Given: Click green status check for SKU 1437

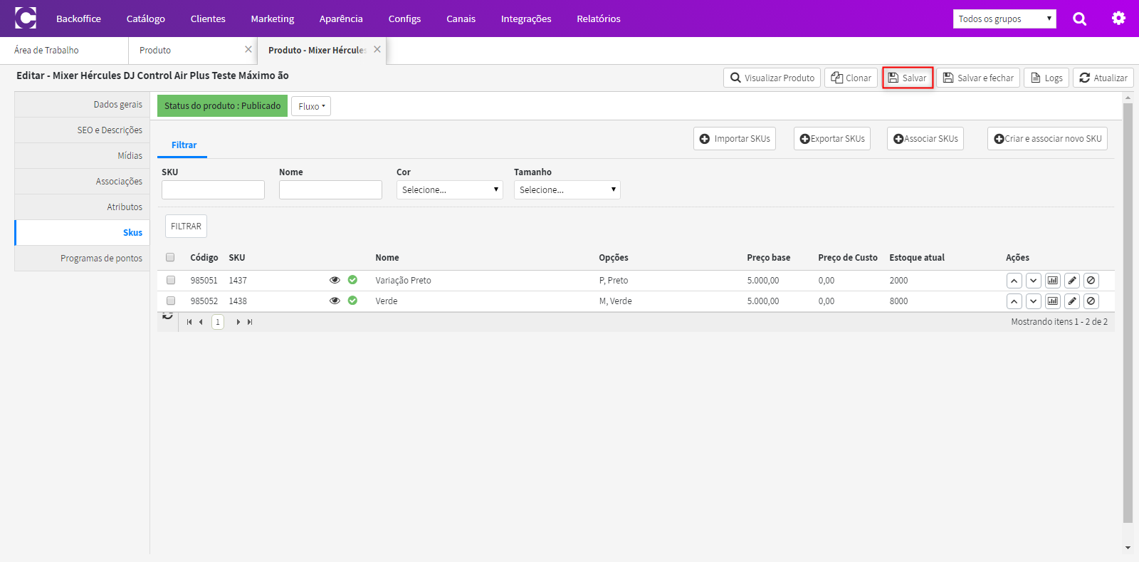Looking at the screenshot, I should pyautogui.click(x=352, y=280).
